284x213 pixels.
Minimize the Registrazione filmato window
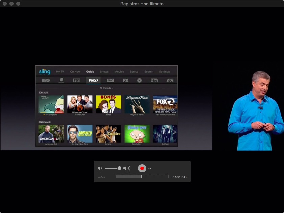coord(11,4)
